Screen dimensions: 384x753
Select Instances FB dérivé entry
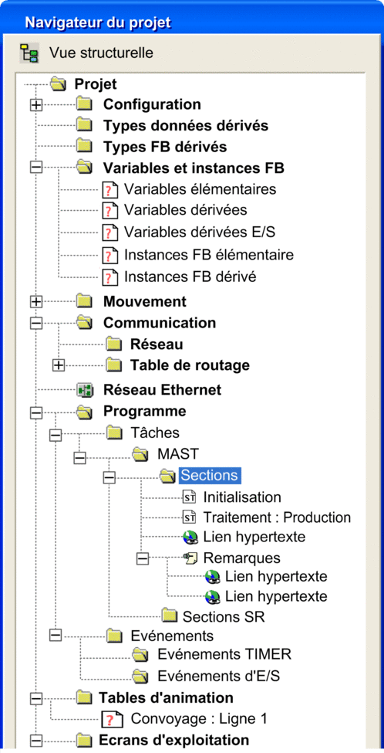[x=190, y=276]
